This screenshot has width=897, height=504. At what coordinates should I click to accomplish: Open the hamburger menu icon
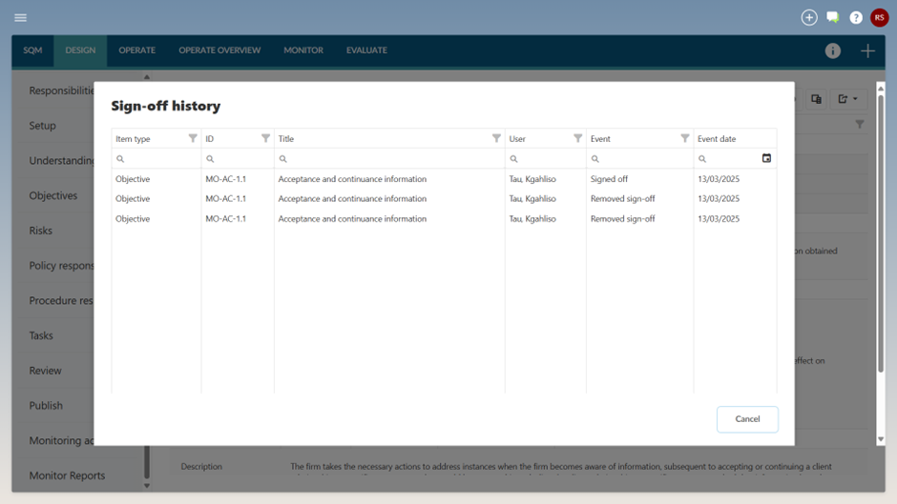[20, 17]
